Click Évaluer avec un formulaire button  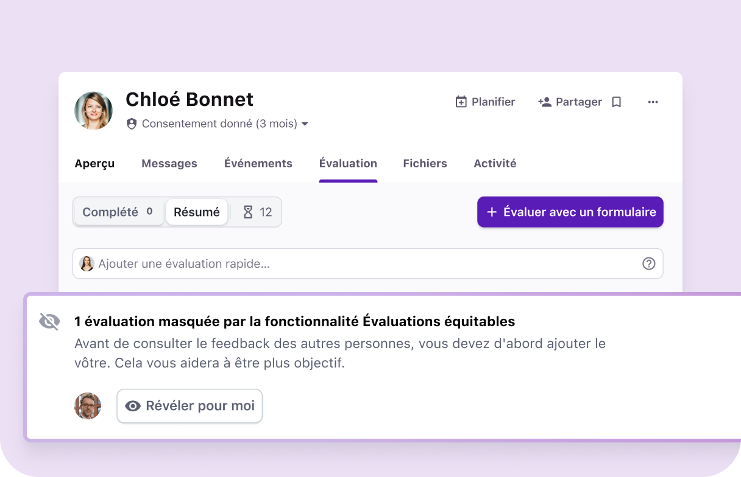point(570,212)
